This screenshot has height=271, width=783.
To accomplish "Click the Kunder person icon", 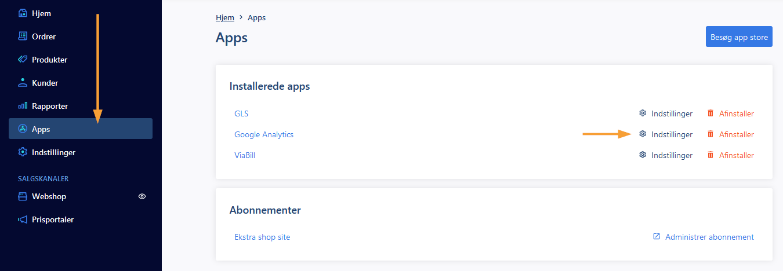I will click(x=23, y=82).
